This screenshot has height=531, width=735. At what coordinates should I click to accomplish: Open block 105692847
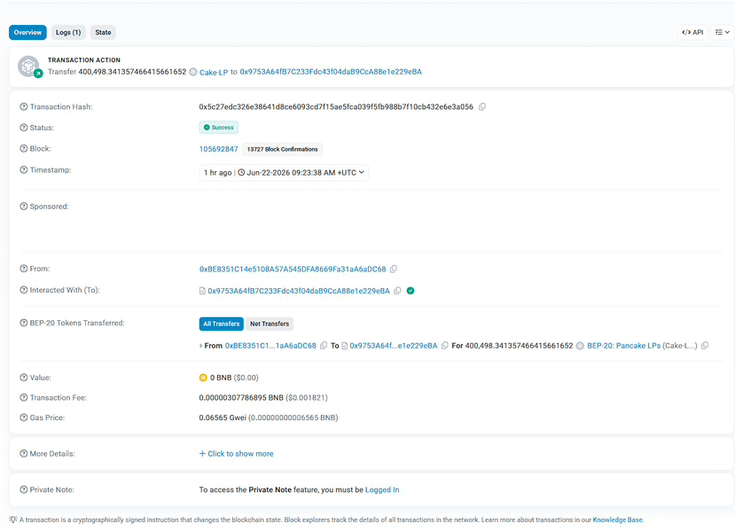[218, 149]
